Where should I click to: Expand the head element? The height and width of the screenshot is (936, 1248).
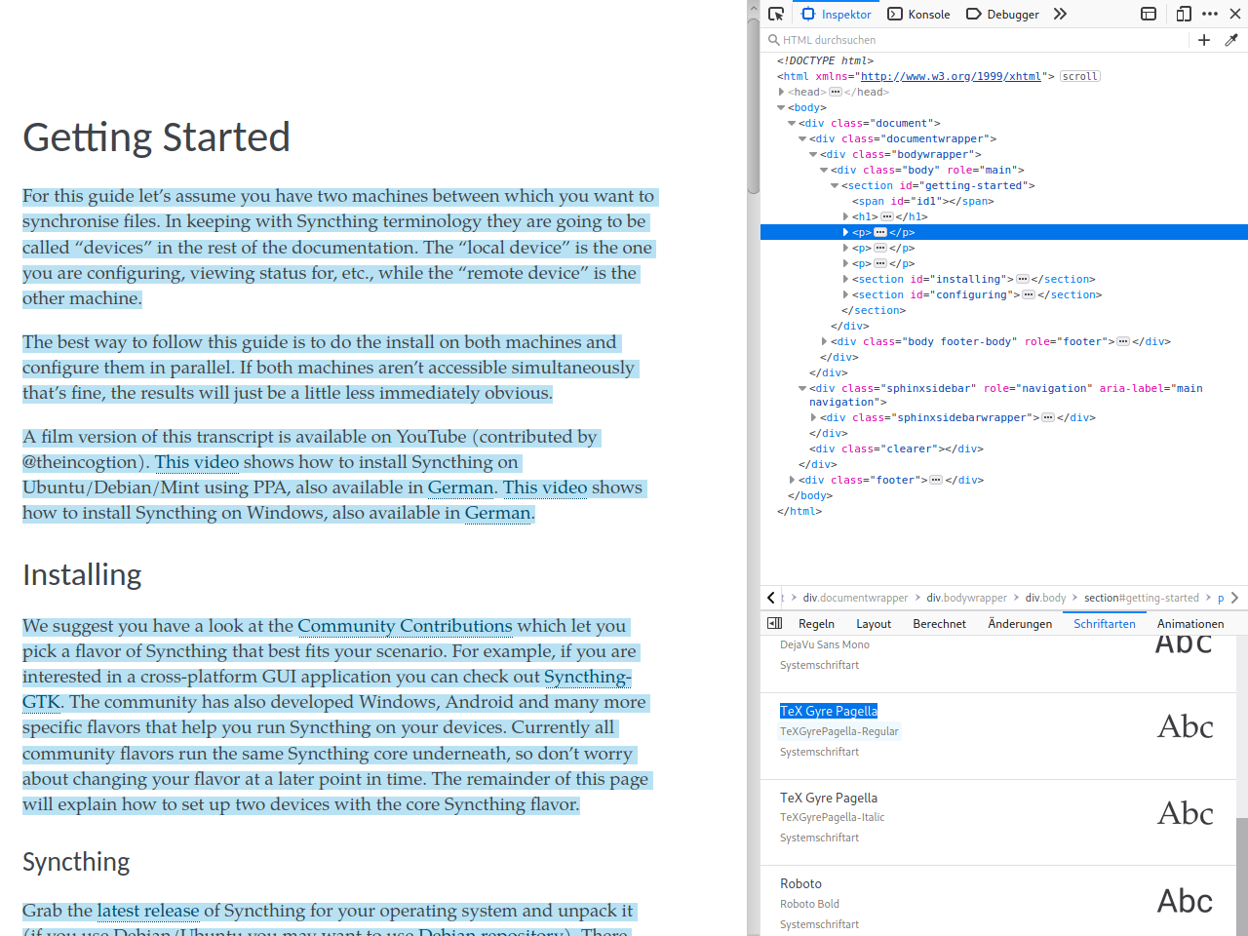pos(782,92)
